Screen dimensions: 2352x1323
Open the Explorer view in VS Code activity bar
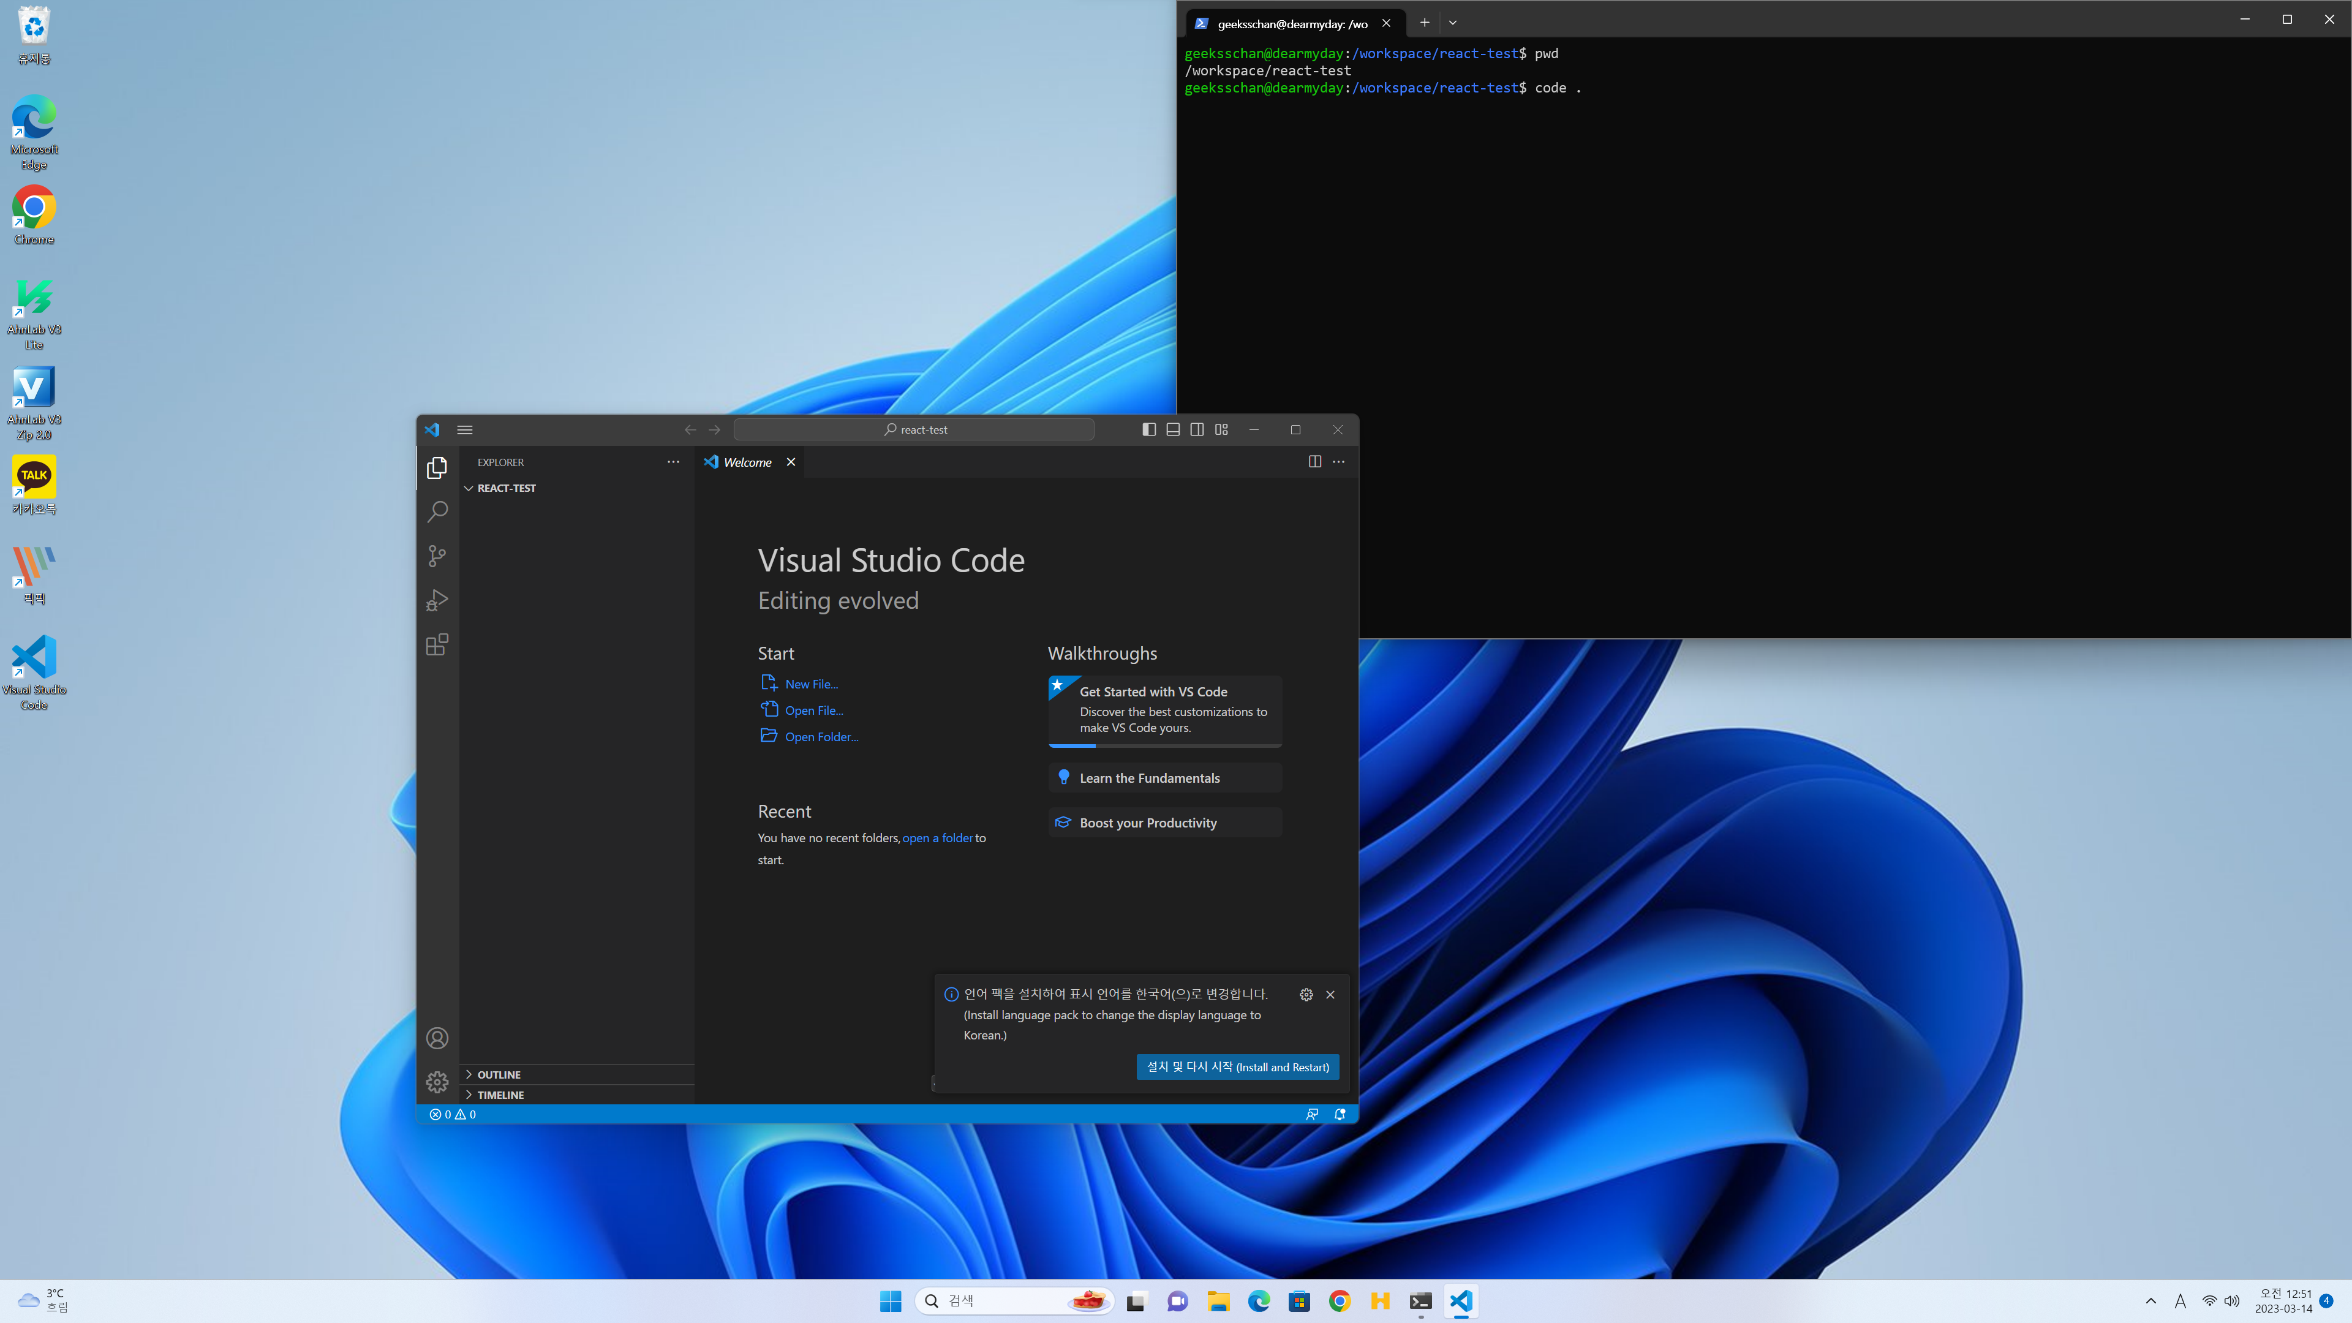437,467
